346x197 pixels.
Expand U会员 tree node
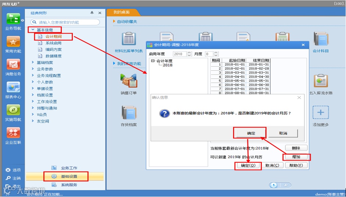pos(33,115)
